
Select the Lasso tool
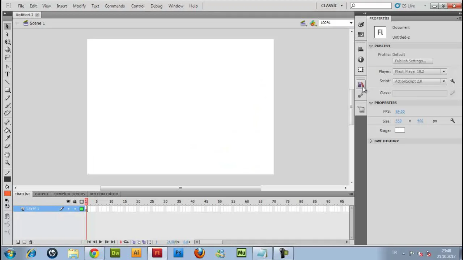click(7, 57)
